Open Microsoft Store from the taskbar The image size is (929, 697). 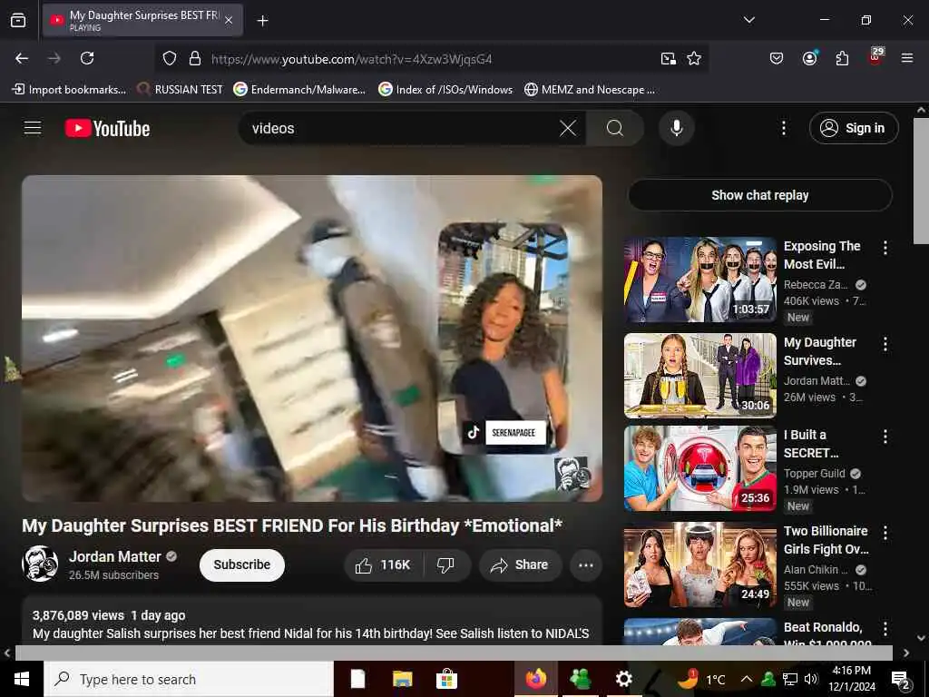446,679
